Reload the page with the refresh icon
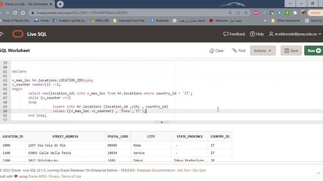Screen dimensions: 323x181 (15, 13)
